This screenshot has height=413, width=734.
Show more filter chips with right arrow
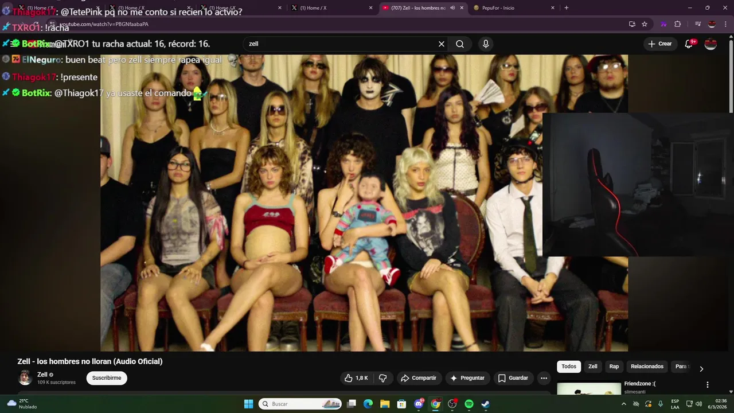tap(701, 369)
